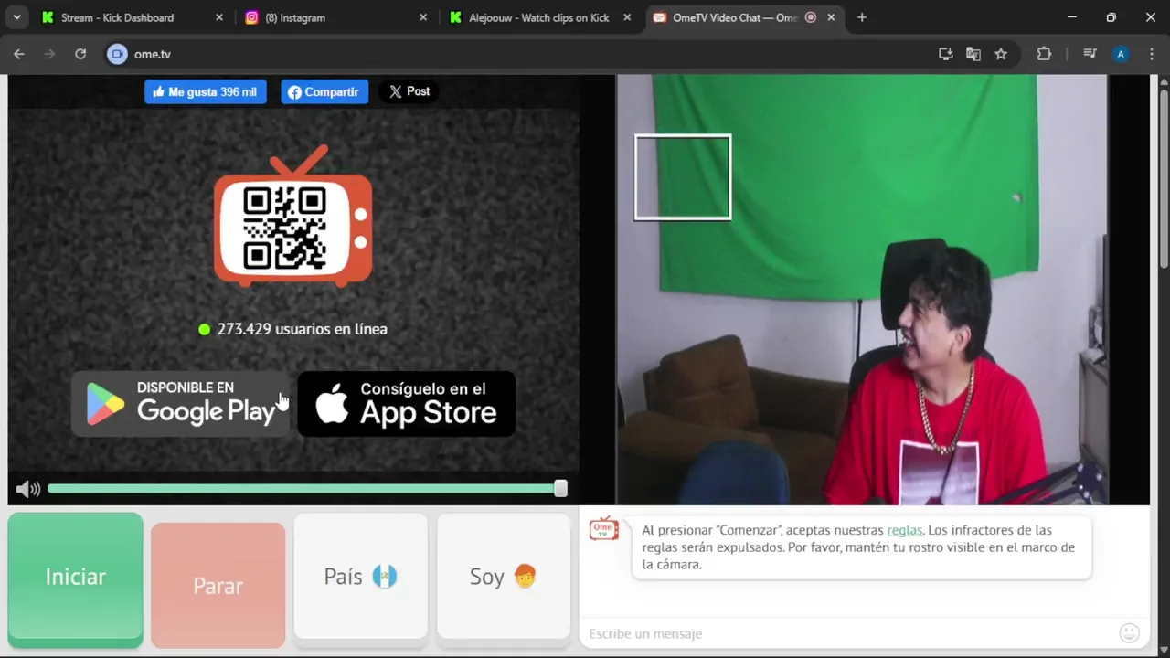Image resolution: width=1170 pixels, height=658 pixels.
Task: Click the tab recording indicator on OmeTV tab
Action: 810,17
